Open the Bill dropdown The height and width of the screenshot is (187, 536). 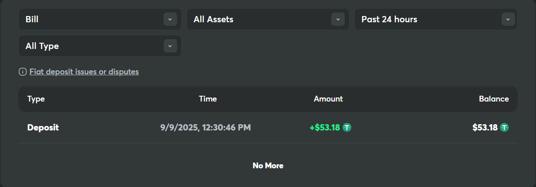[100, 20]
